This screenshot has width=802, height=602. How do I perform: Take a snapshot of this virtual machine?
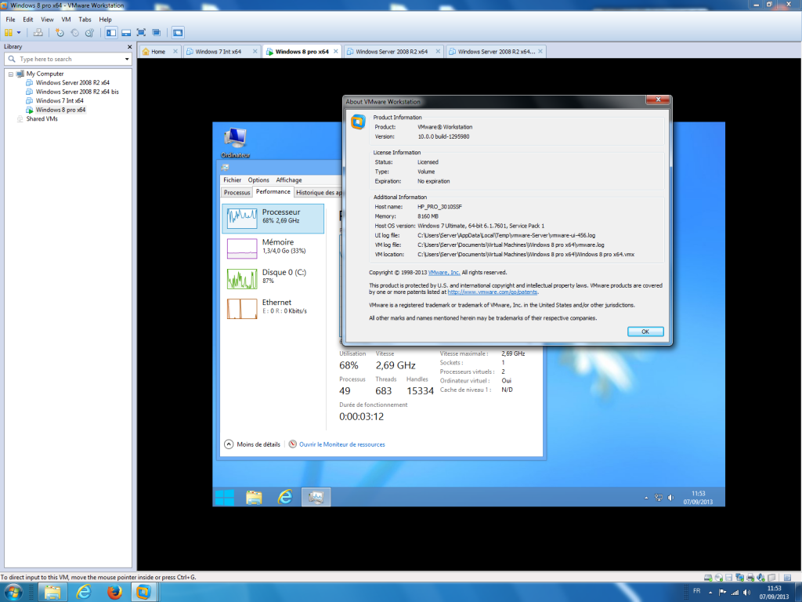pyautogui.click(x=60, y=33)
